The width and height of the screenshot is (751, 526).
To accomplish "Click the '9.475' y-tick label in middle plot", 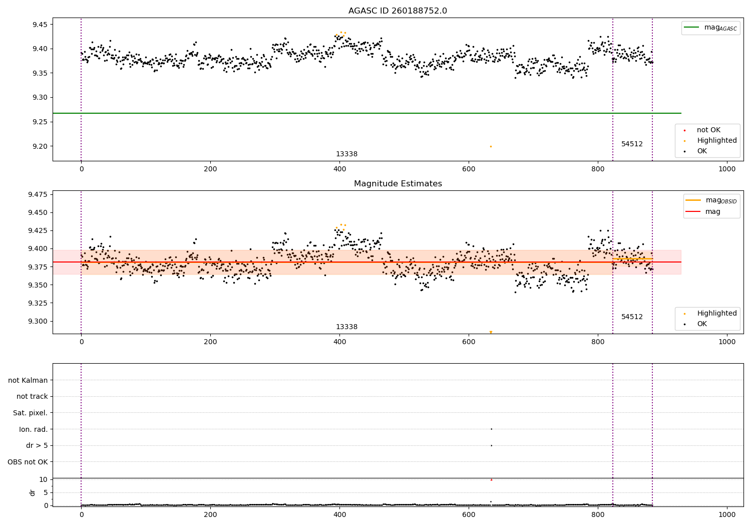I will 38,194.
